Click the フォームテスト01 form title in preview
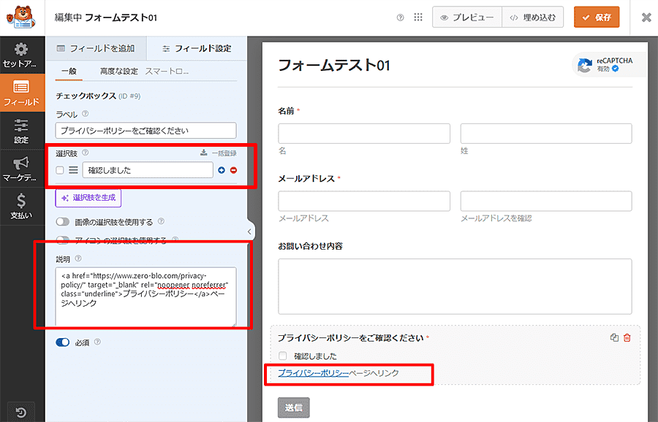This screenshot has width=658, height=422. (334, 66)
